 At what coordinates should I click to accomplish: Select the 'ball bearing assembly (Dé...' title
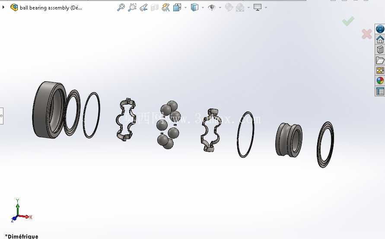[x=51, y=8]
